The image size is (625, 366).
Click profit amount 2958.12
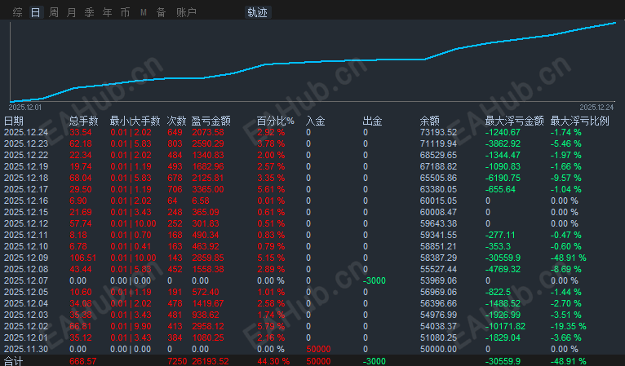point(208,327)
